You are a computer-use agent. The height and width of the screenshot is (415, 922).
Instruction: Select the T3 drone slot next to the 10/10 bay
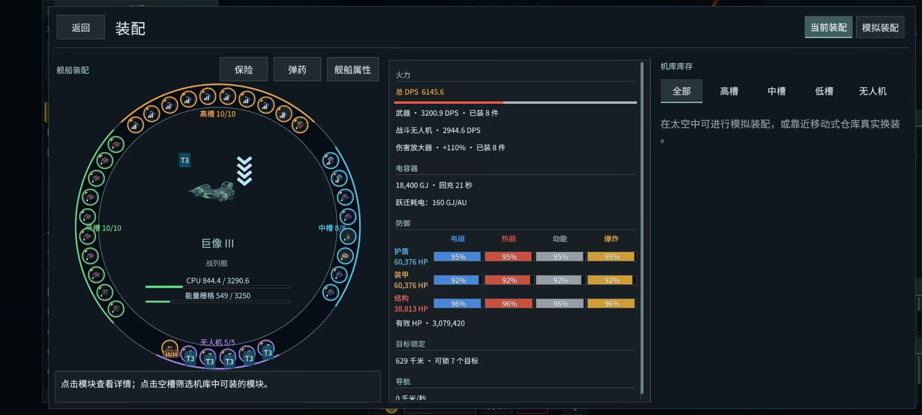(189, 354)
